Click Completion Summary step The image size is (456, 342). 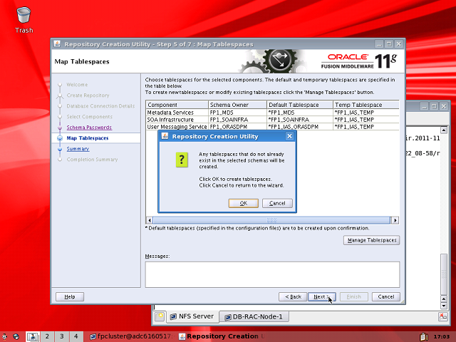(x=92, y=160)
